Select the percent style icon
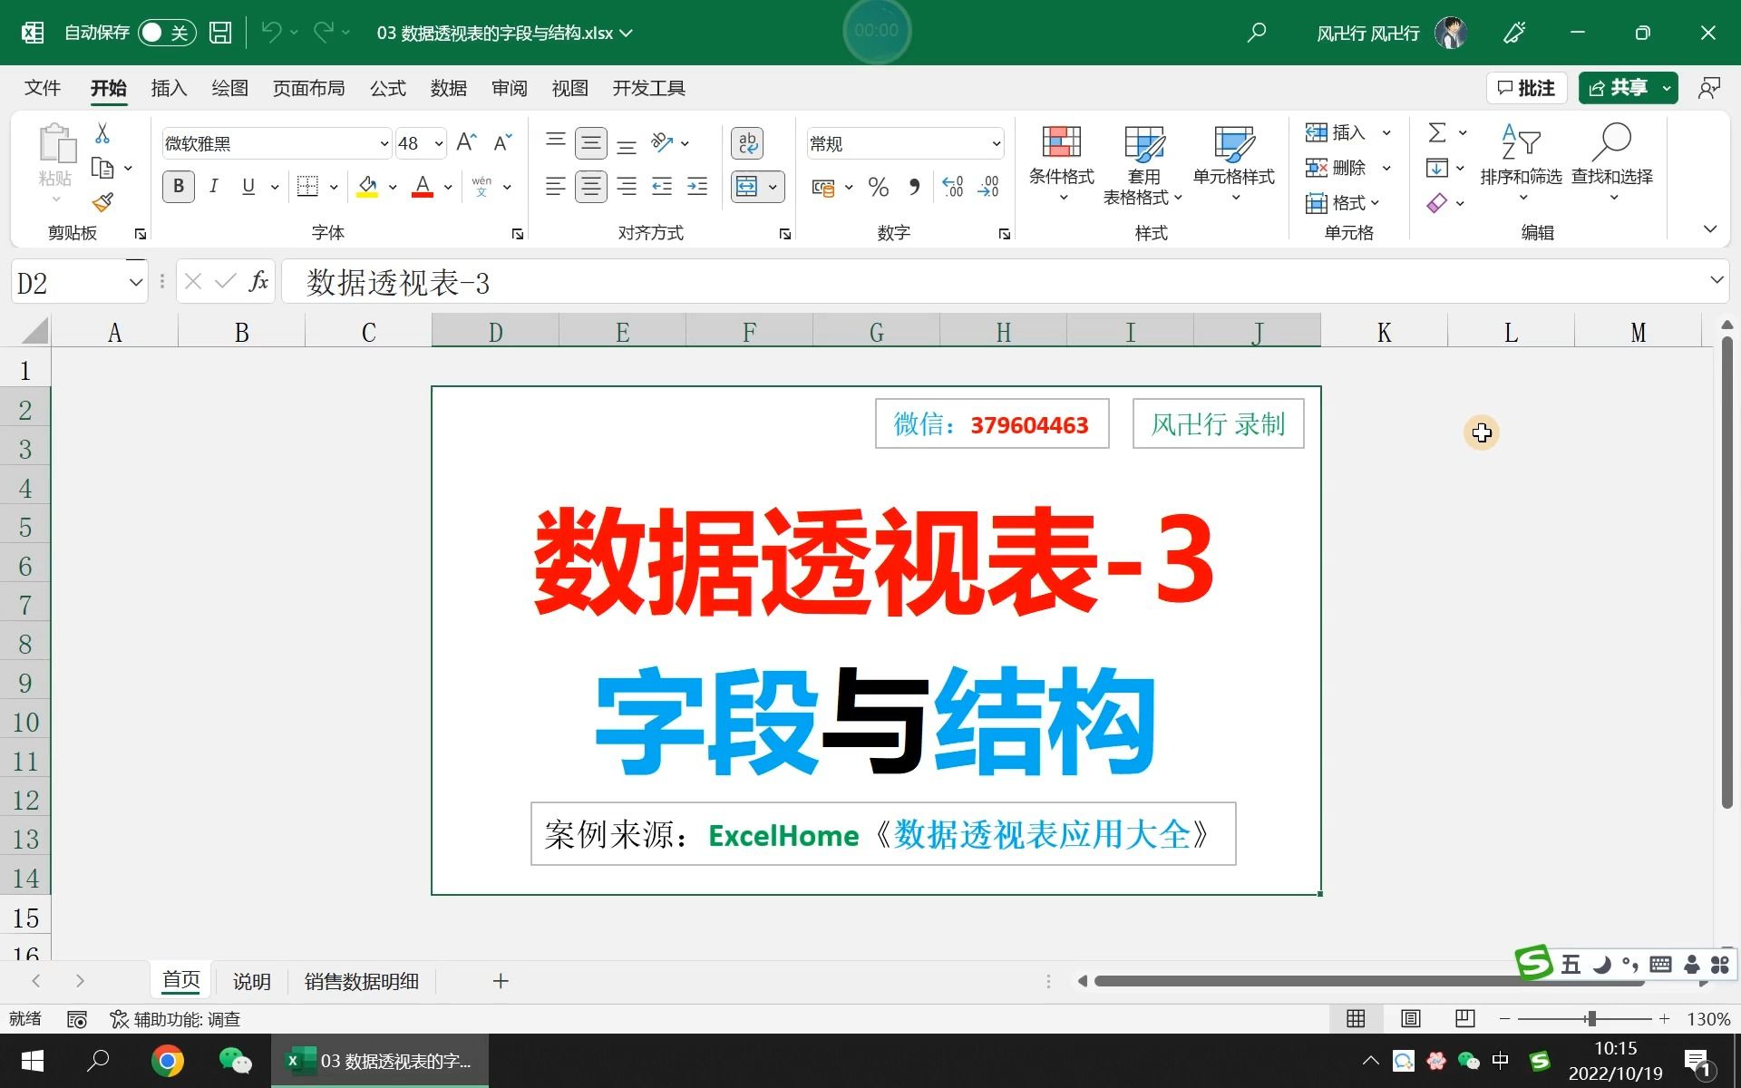This screenshot has height=1088, width=1741. coord(877,187)
